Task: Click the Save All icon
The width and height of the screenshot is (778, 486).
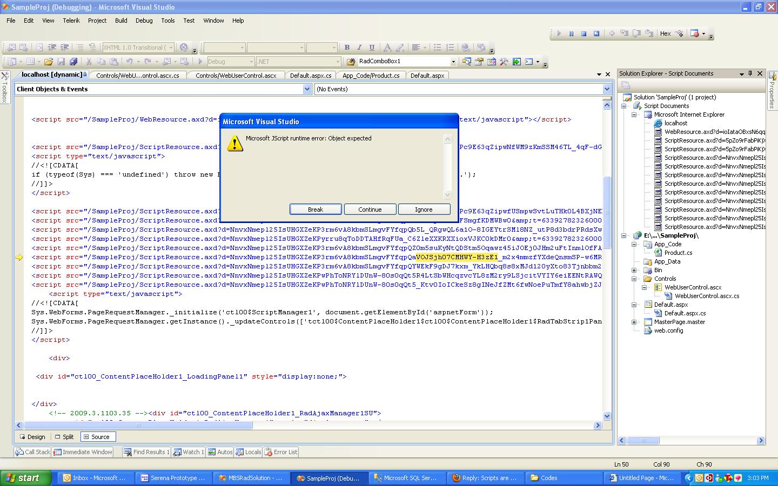Action: 73,62
